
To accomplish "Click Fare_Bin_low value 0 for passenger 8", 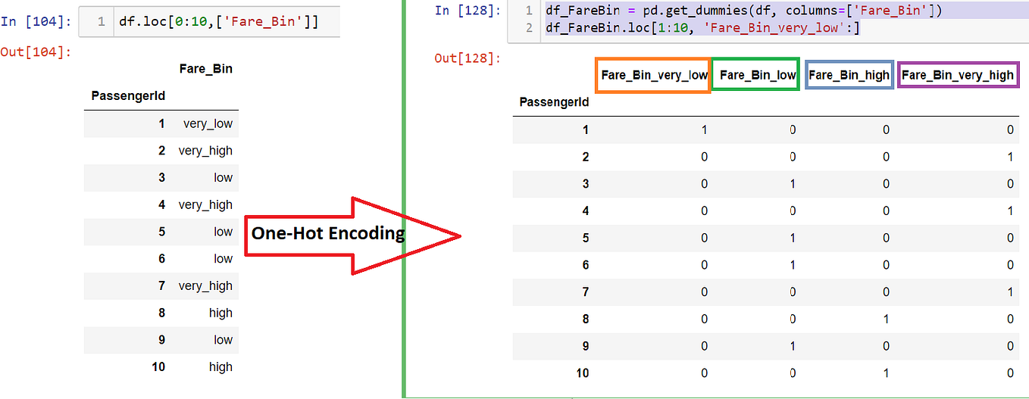I will [793, 320].
